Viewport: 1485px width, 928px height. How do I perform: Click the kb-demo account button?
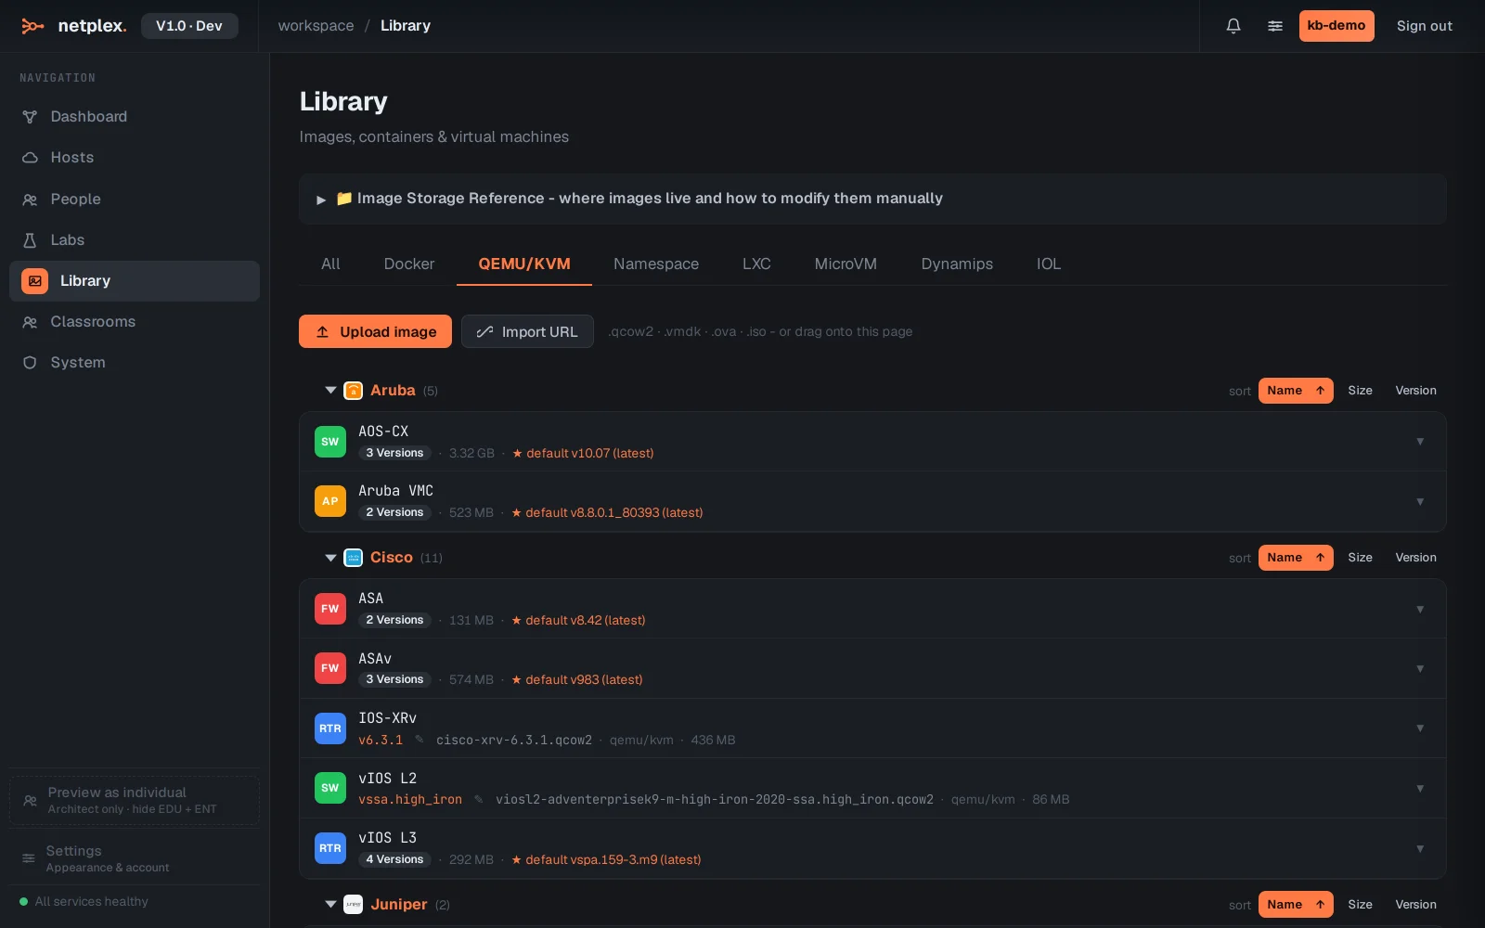[x=1336, y=26]
